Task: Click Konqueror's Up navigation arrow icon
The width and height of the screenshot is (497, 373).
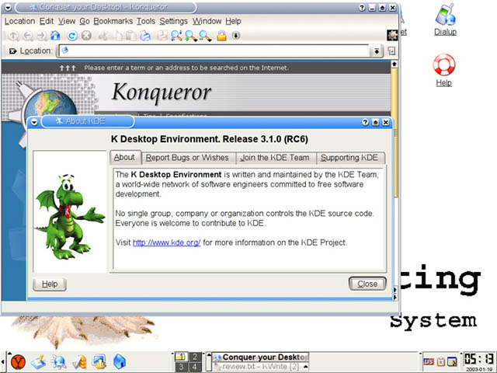Action: (x=13, y=36)
